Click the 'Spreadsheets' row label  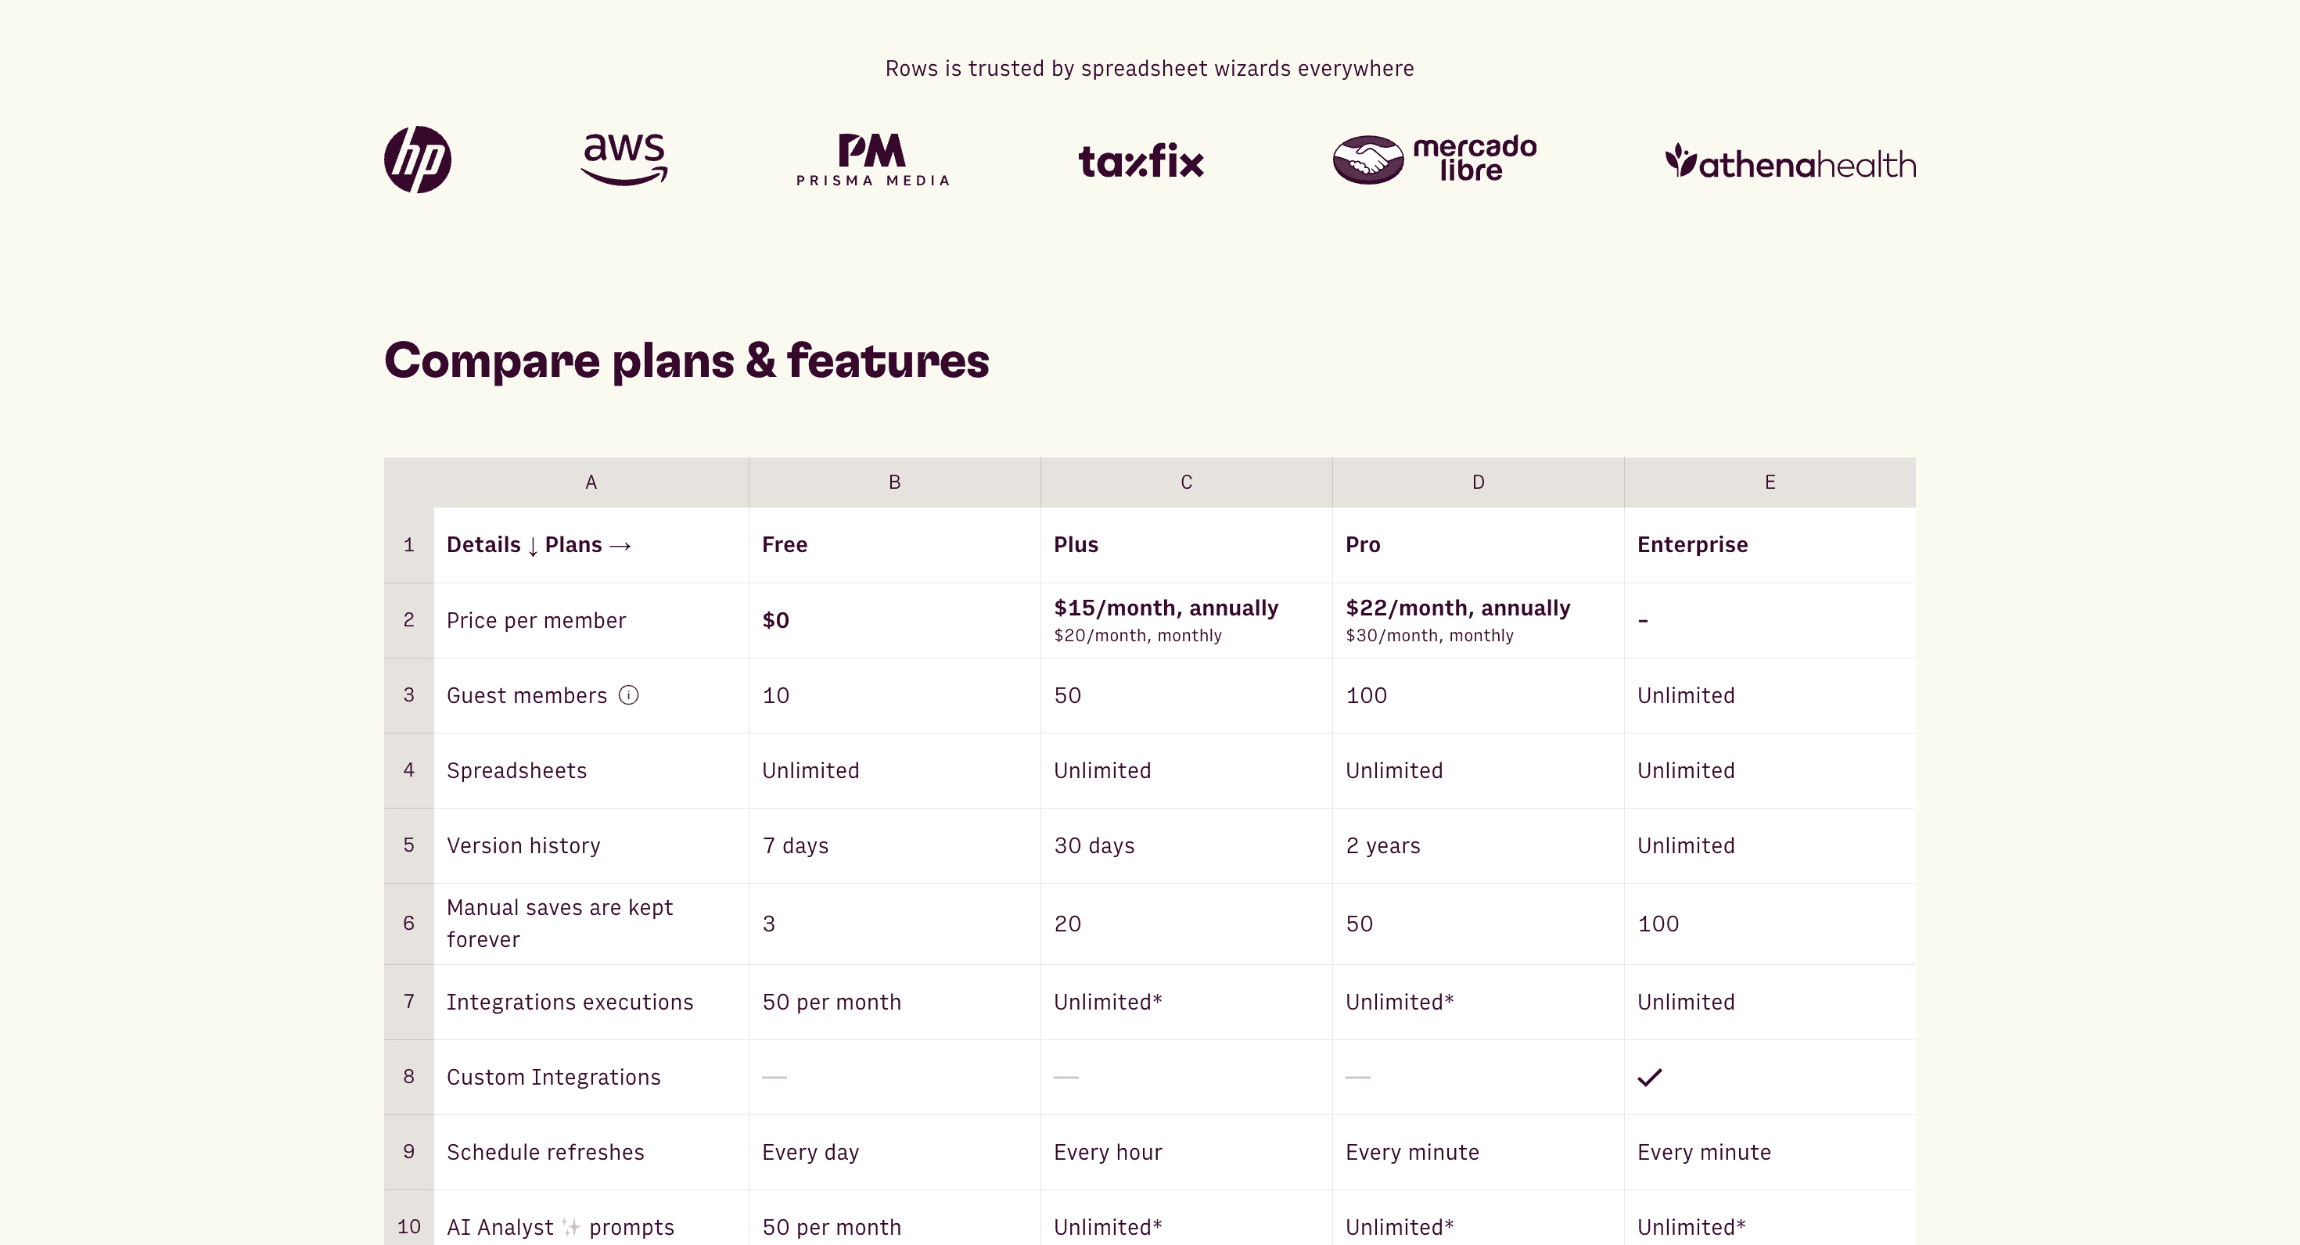tap(517, 771)
